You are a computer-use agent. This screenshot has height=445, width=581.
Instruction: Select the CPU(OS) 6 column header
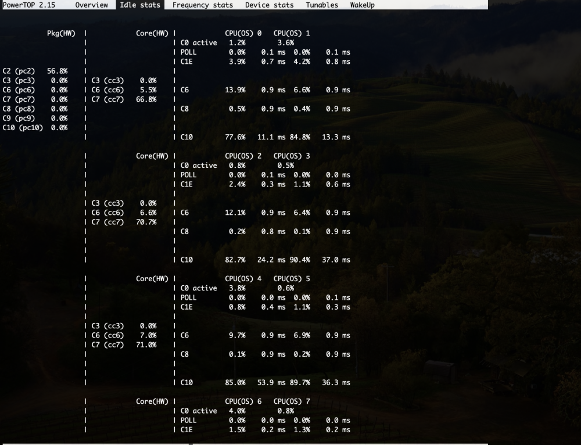tap(243, 401)
